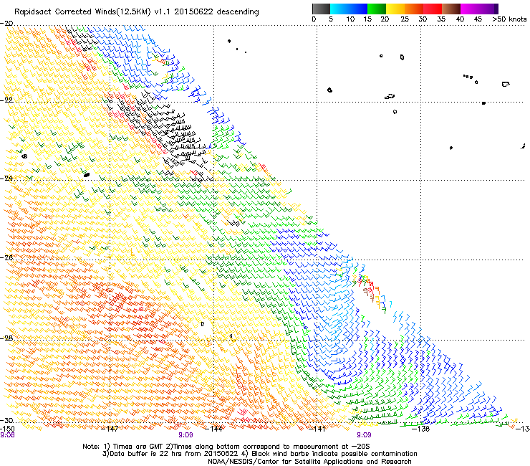This screenshot has height=466, width=530.
Task: Click the '-20' latitude axis label
Action: pyautogui.click(x=6, y=24)
